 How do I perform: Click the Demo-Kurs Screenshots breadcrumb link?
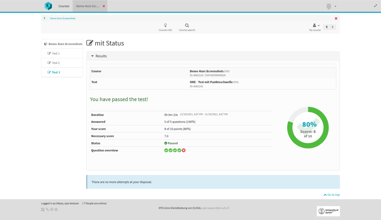pos(63,18)
